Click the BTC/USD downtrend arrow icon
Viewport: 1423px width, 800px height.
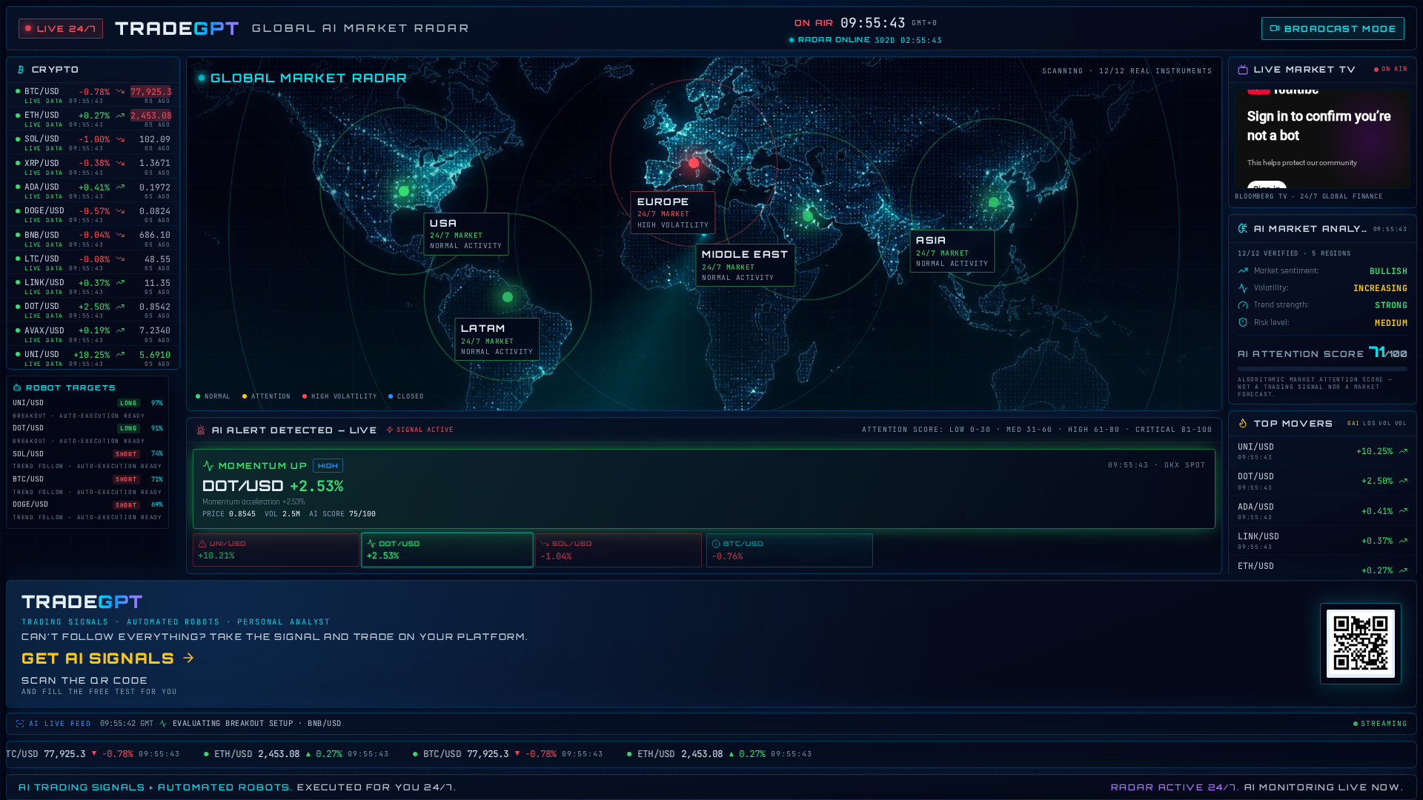click(120, 92)
